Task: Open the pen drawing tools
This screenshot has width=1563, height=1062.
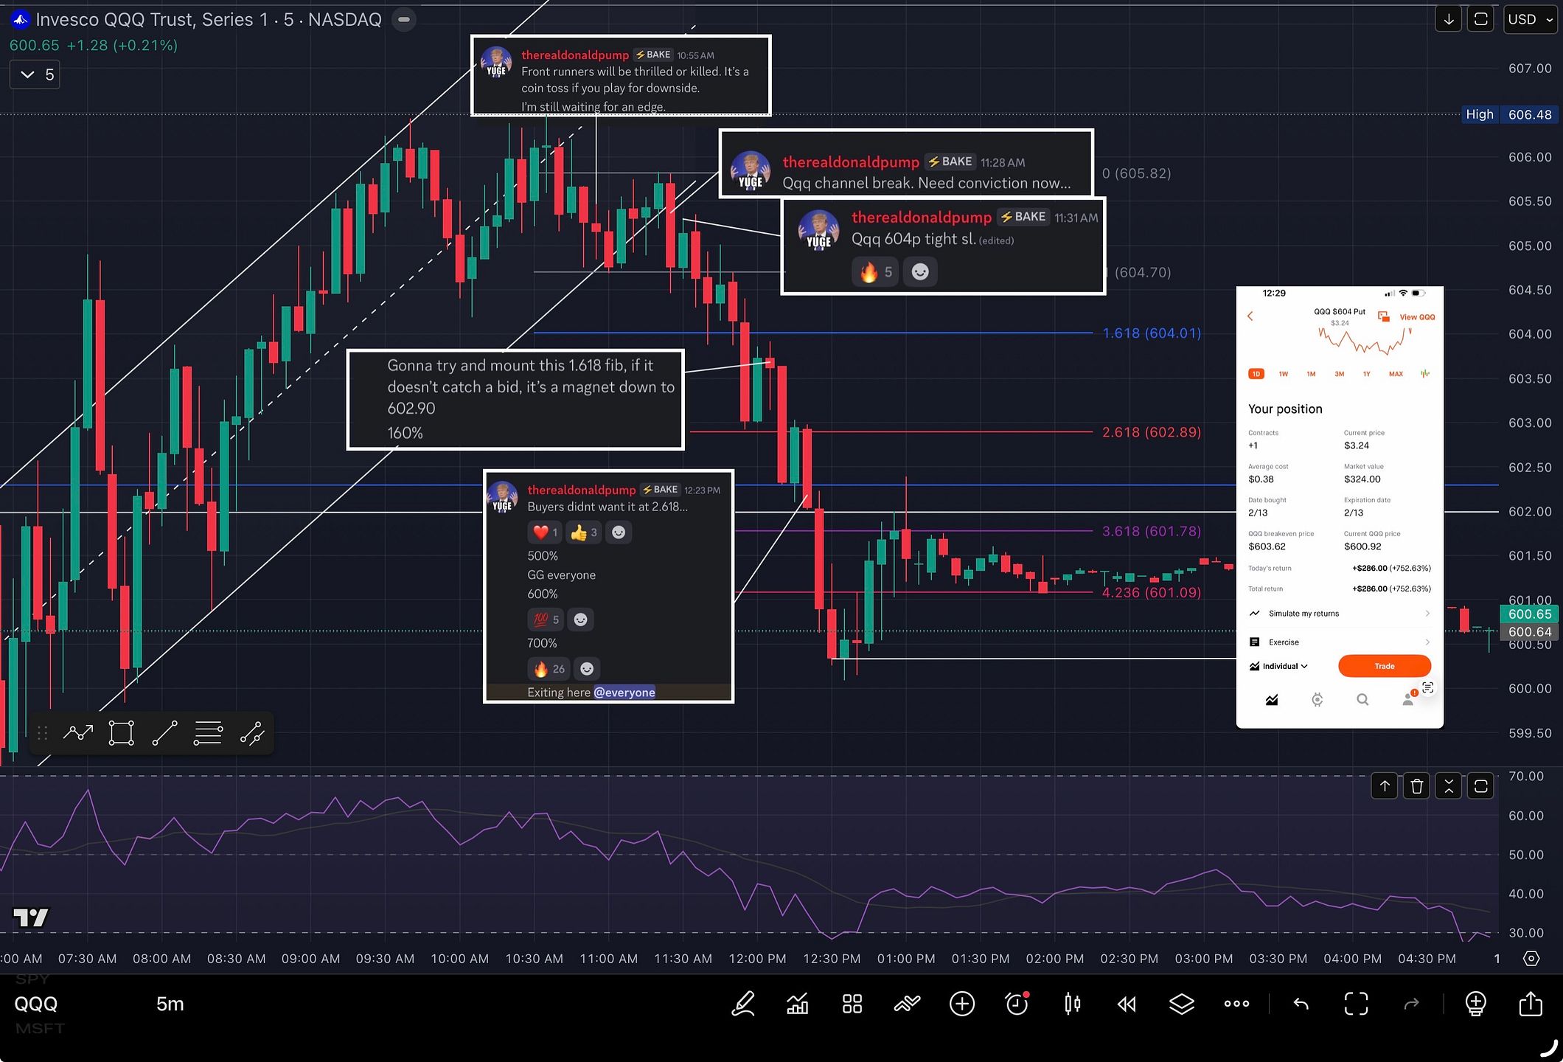Action: [x=743, y=1004]
